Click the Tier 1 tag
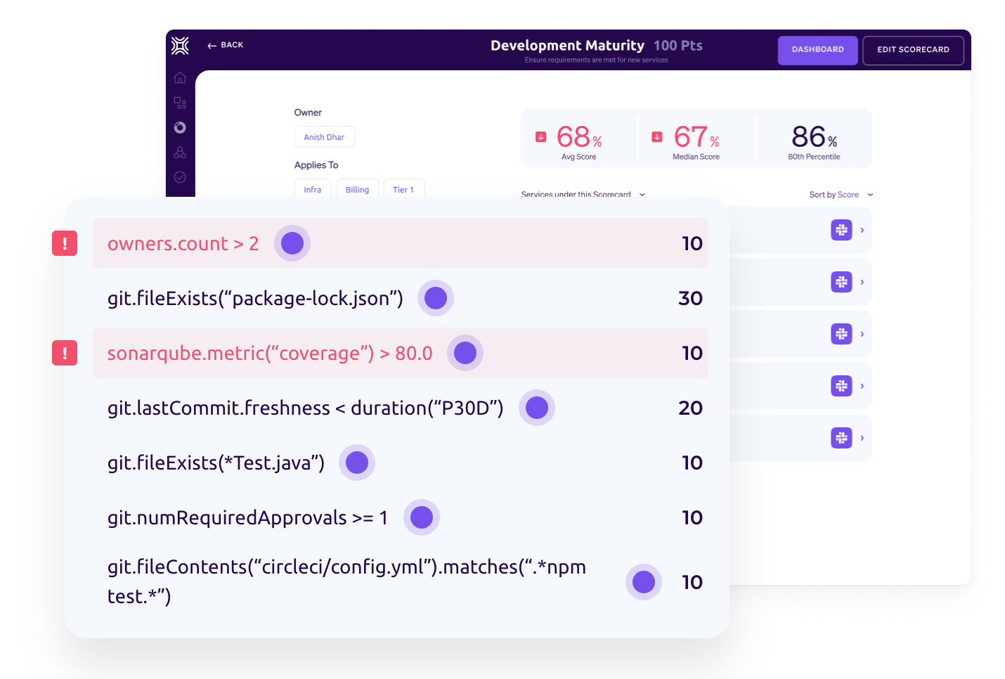 [403, 190]
